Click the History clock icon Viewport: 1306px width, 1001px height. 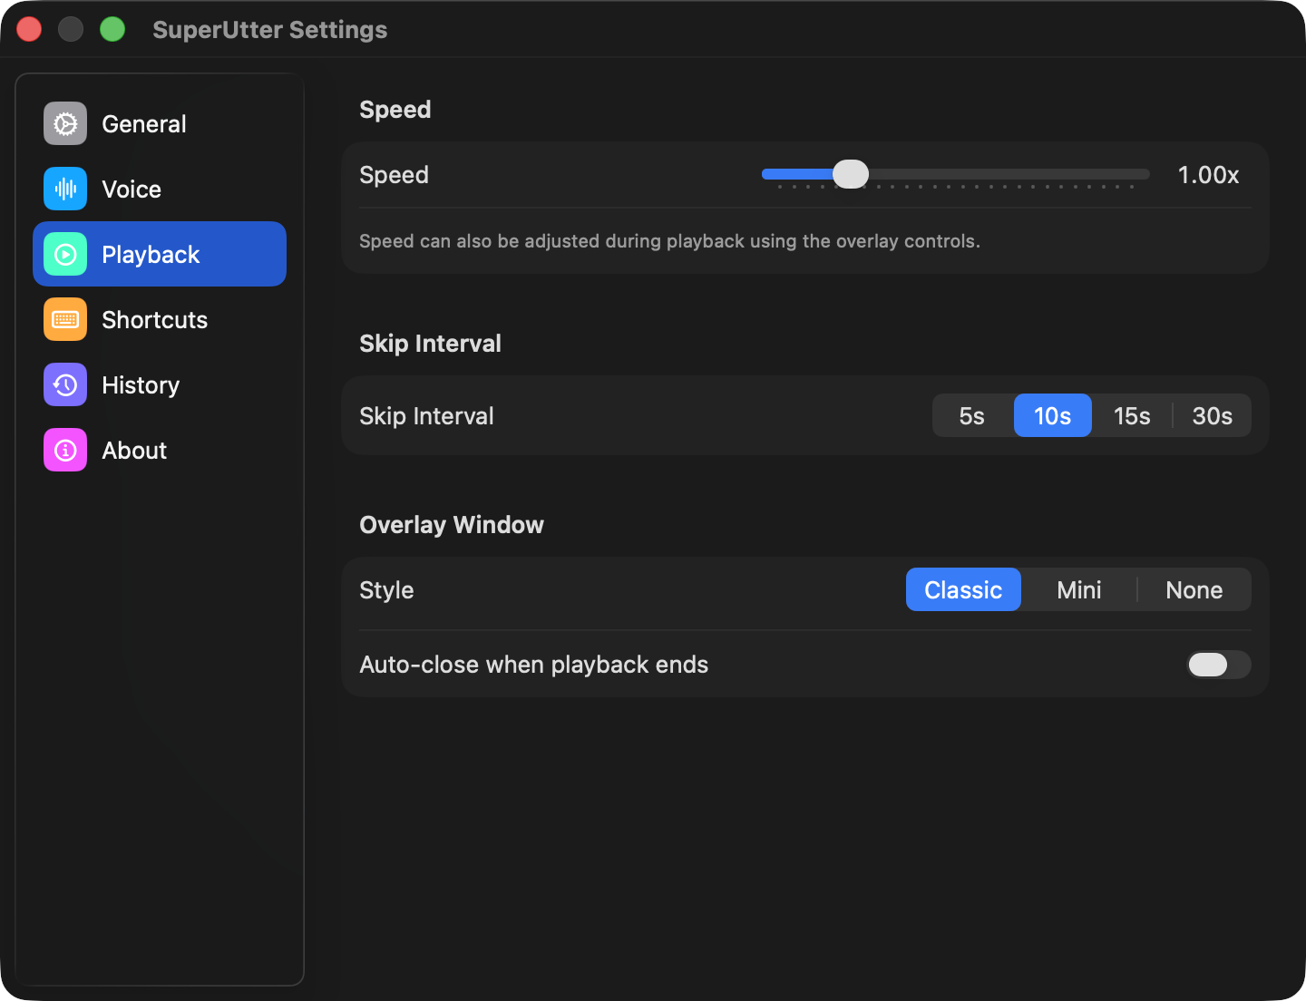click(x=65, y=384)
